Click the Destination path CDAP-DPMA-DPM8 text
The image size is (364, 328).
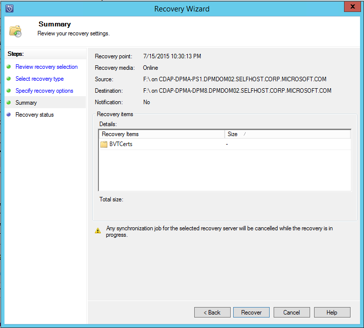pos(237,91)
